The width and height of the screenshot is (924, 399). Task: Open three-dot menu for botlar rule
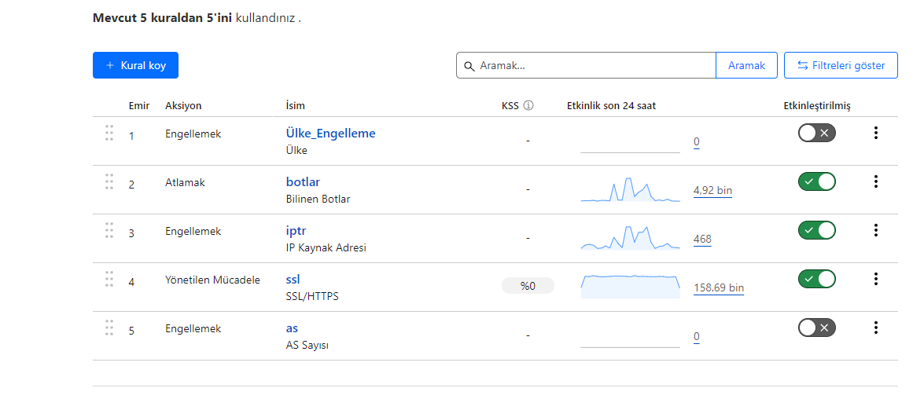pos(876,182)
